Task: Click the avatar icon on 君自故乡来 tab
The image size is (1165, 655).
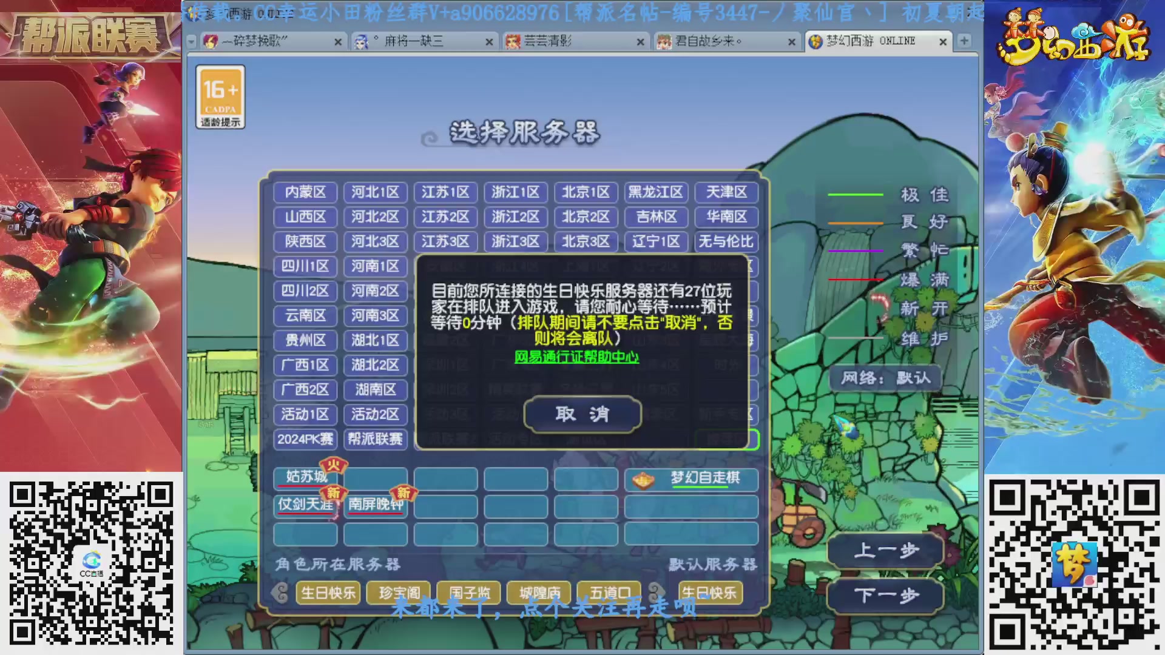Action: (664, 41)
